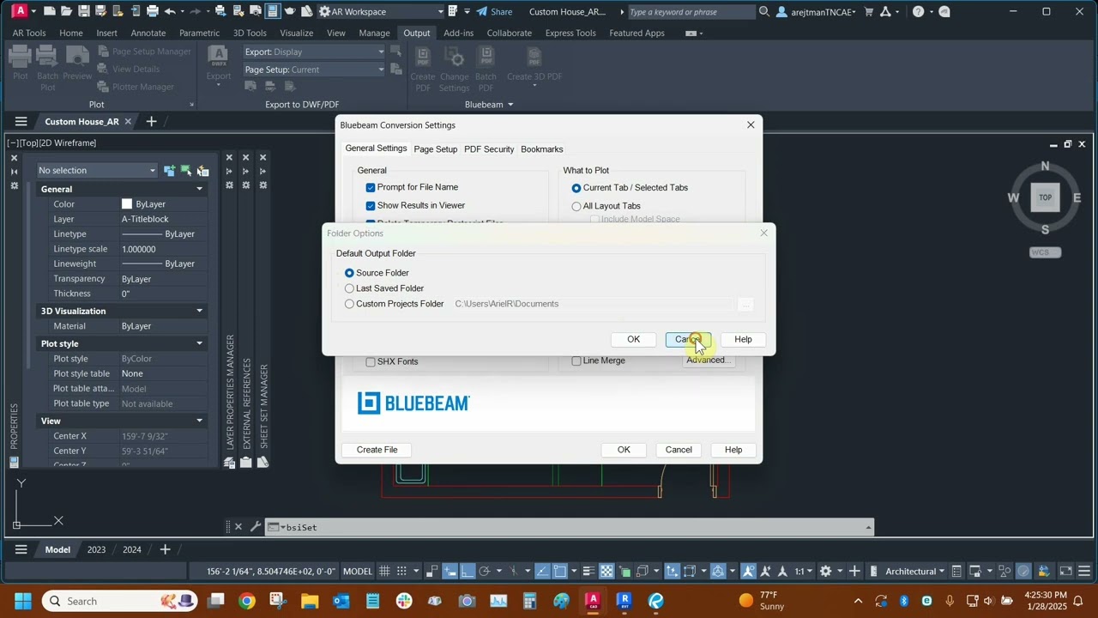Switch to the 2024 layout tab
Viewport: 1098px width, 618px height.
[x=132, y=549]
